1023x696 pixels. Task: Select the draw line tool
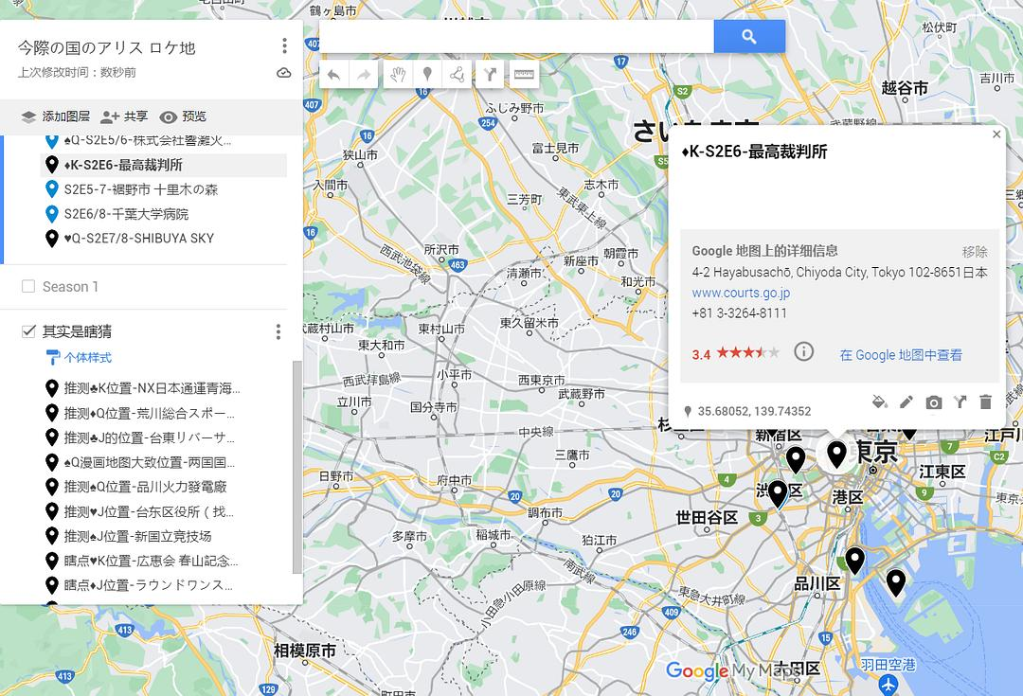pos(458,75)
